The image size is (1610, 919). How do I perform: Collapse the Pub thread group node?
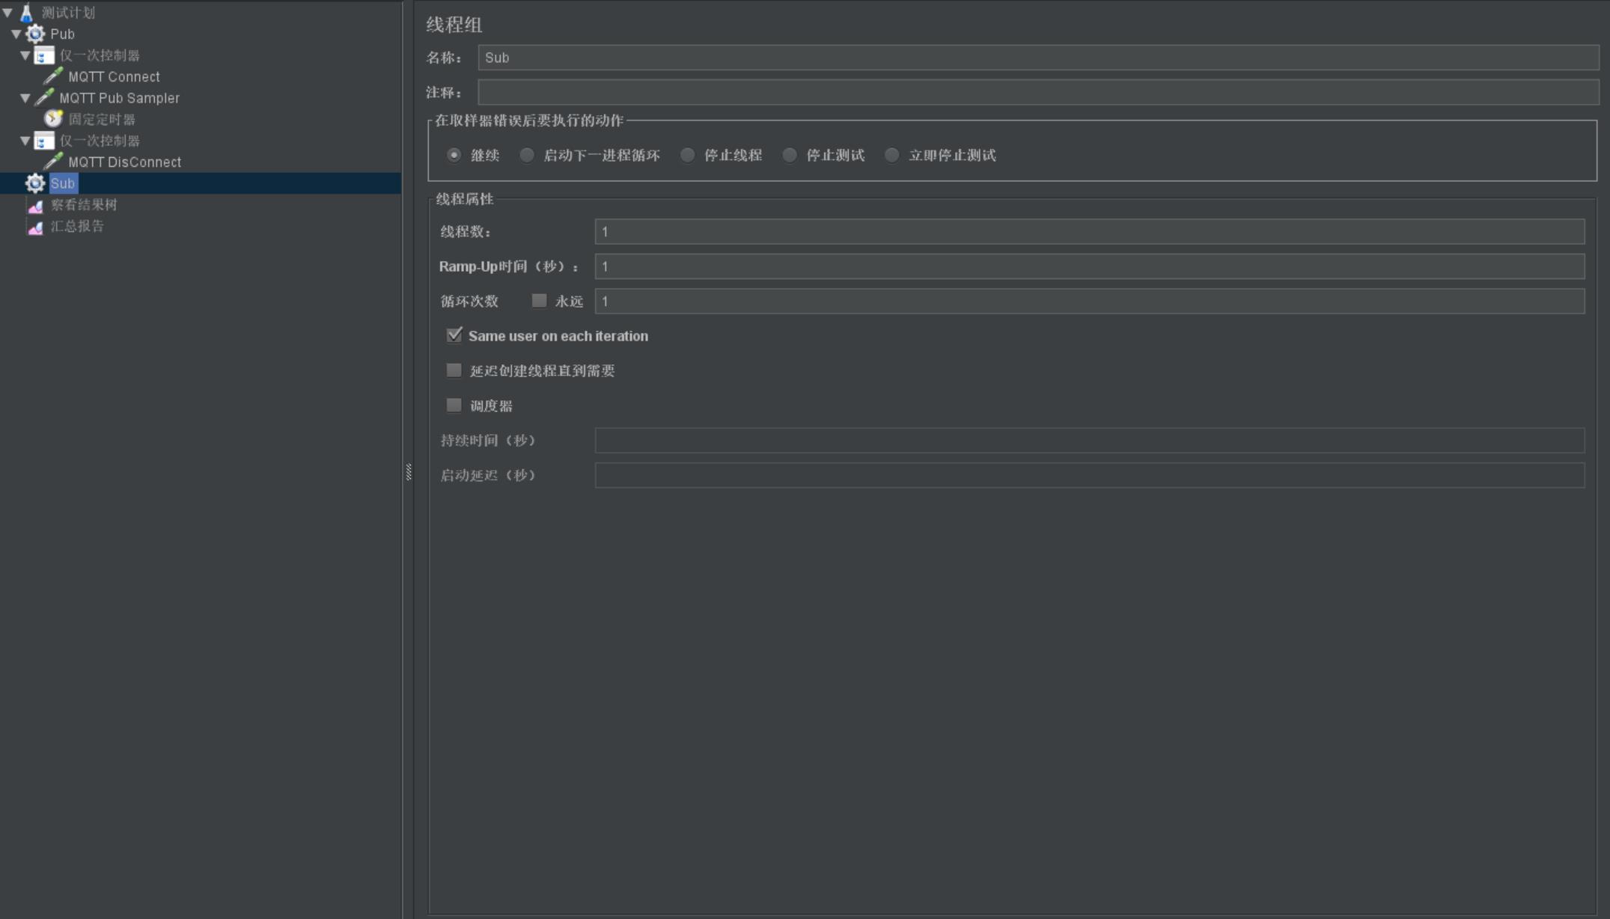pos(16,34)
